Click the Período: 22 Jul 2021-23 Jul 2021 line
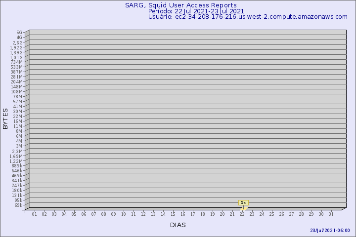Image resolution: width=356 pixels, height=237 pixels. tap(196, 11)
